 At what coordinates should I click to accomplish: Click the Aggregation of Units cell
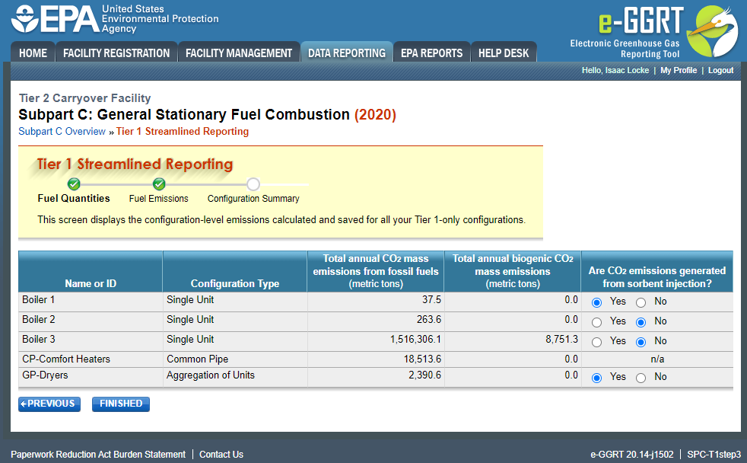pyautogui.click(x=235, y=377)
